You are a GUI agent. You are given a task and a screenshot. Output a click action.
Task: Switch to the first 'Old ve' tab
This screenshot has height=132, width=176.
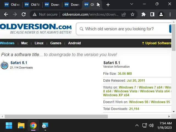[12, 5]
